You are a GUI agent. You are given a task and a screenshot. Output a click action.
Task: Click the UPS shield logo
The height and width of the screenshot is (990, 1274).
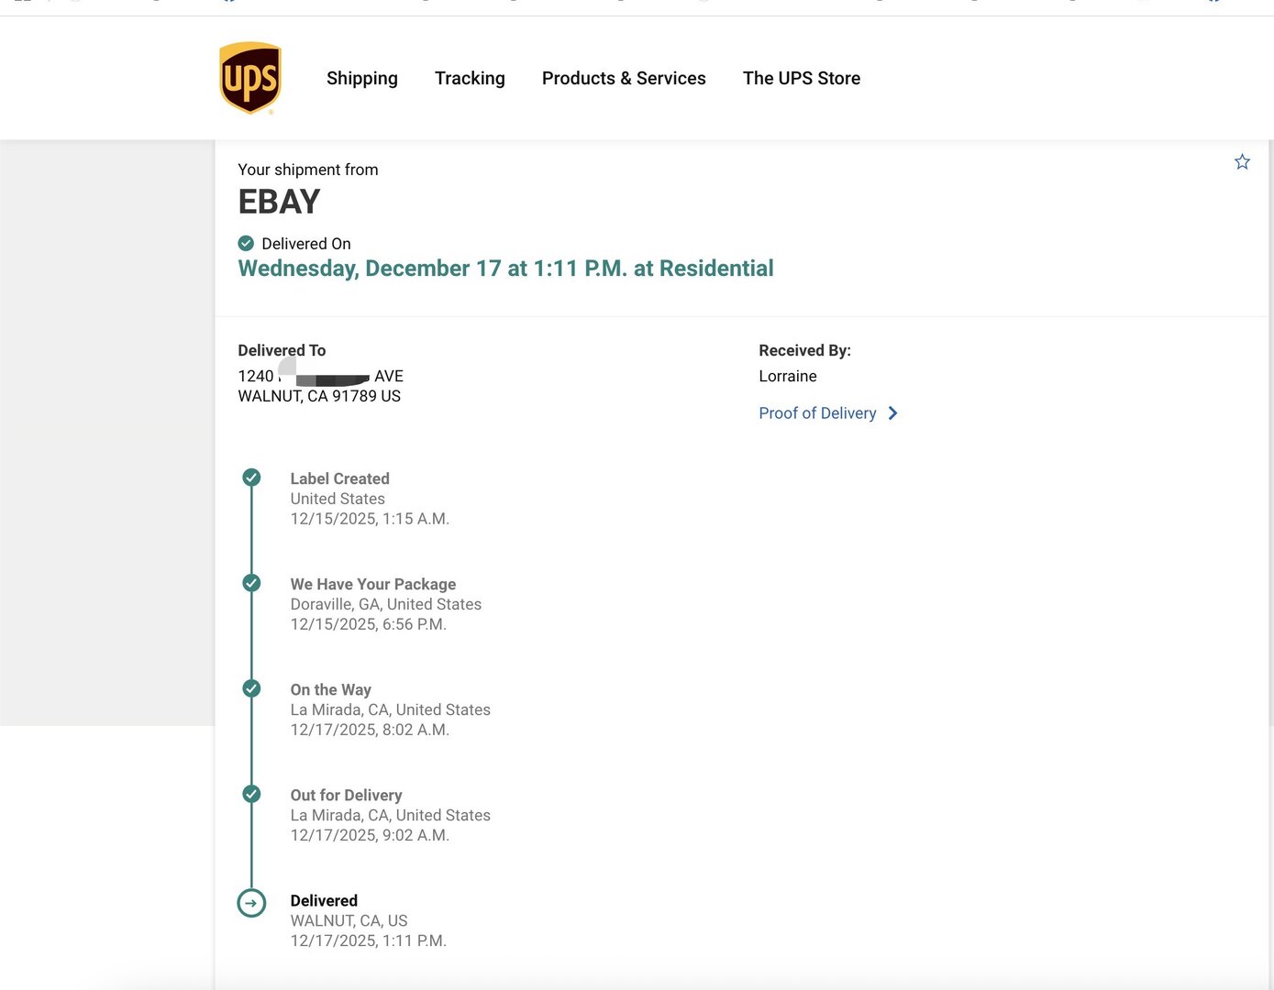tap(250, 77)
